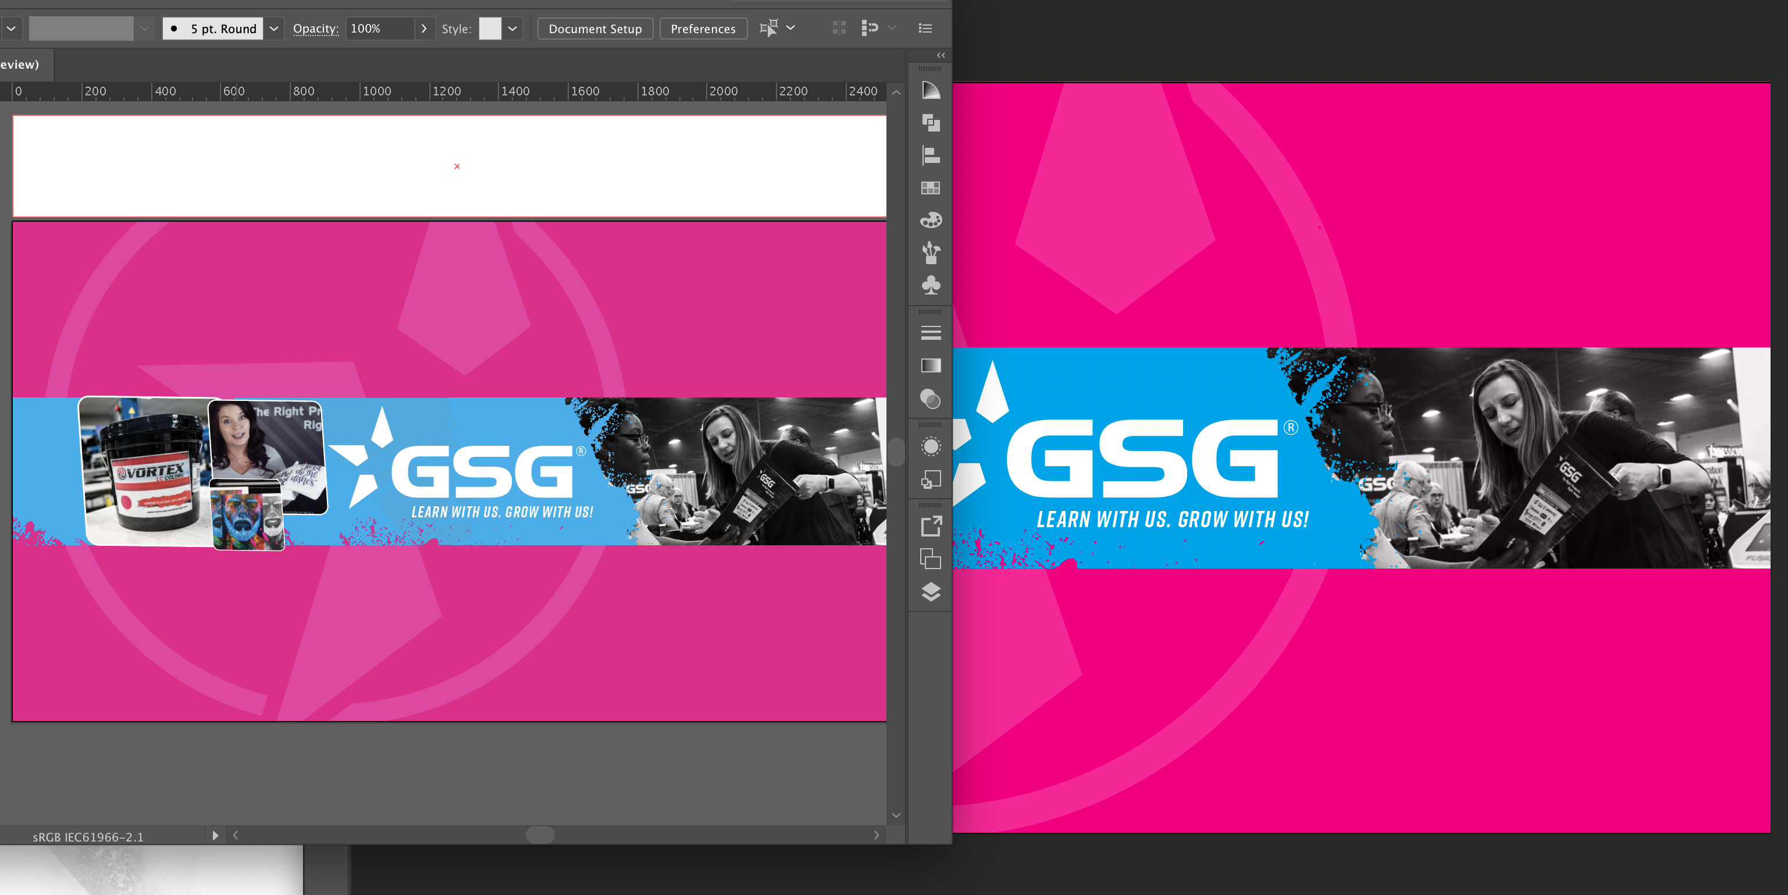Open the Gradient panel

pos(930,366)
